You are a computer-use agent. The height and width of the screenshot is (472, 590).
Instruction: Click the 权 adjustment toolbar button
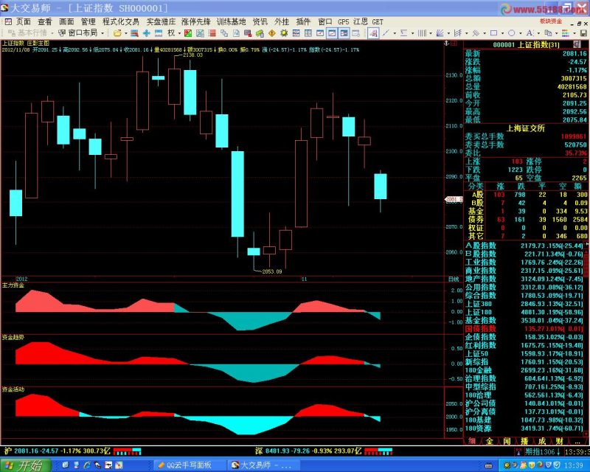tap(171, 33)
